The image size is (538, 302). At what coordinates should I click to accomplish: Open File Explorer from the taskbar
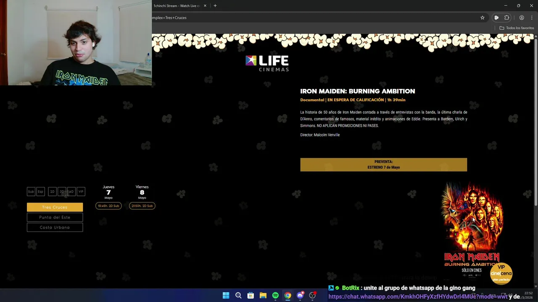point(263,295)
